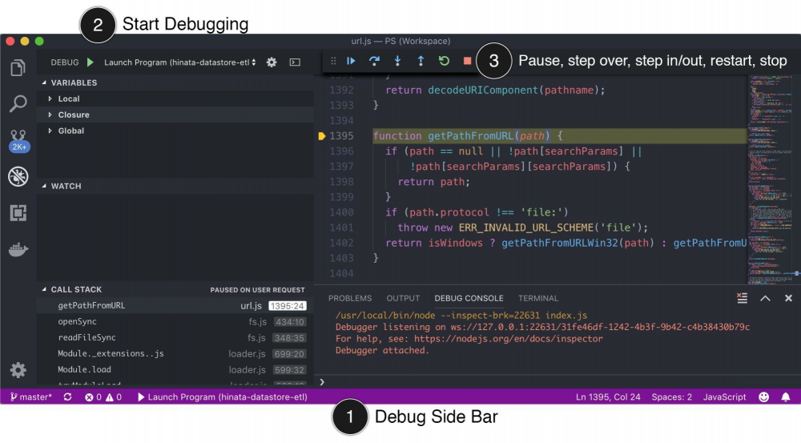This screenshot has height=443, width=801.
Task: Open Manage gear at bottom of activity bar
Action: click(18, 370)
